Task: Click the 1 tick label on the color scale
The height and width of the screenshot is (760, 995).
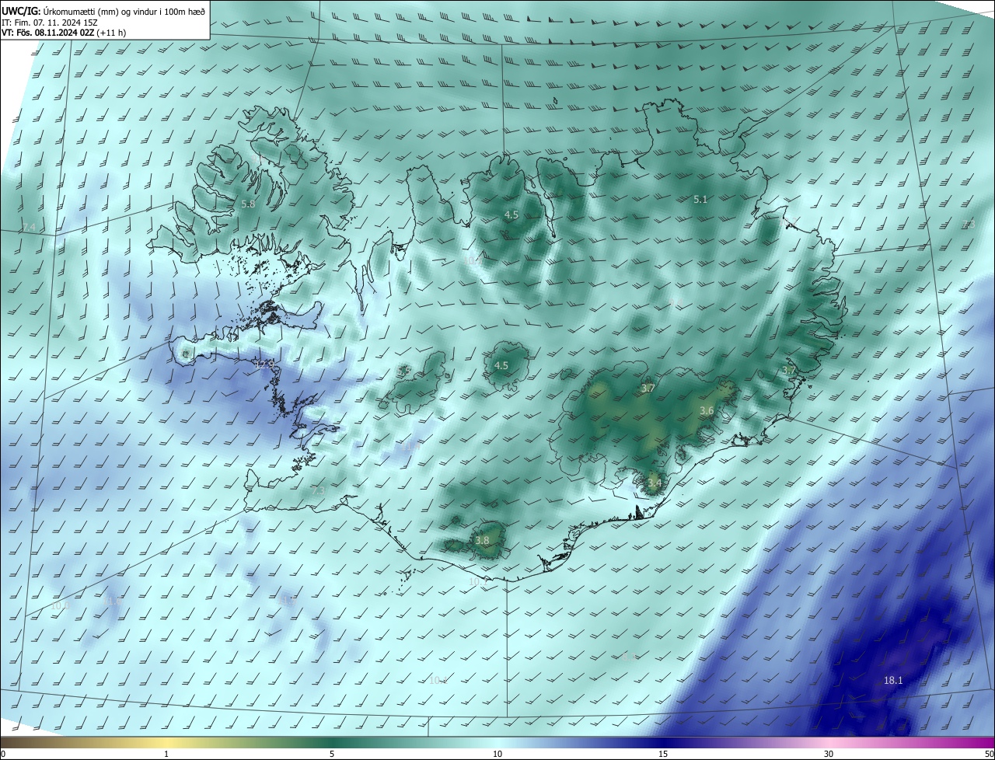Action: [x=166, y=754]
